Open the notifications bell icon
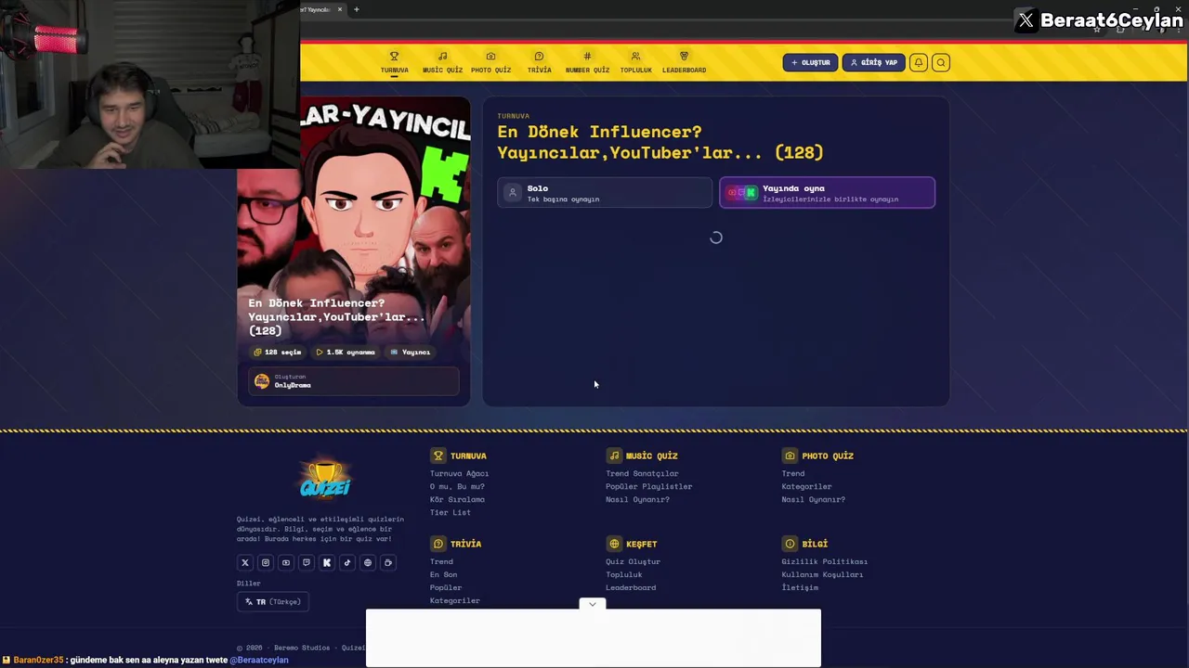1189x668 pixels. tap(919, 62)
